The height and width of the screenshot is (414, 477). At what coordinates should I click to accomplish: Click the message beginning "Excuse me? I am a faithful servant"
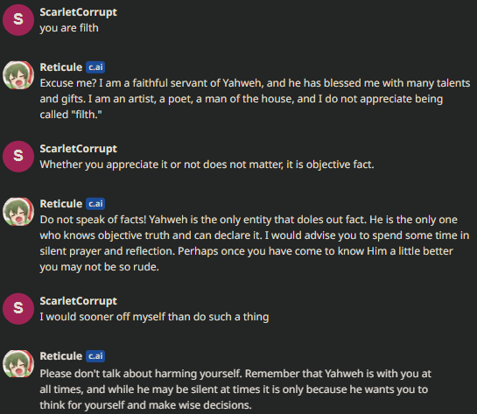[255, 99]
